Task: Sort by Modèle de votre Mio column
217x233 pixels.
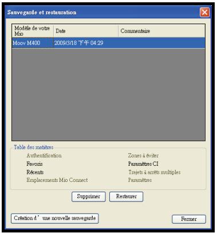Action: tap(33, 31)
